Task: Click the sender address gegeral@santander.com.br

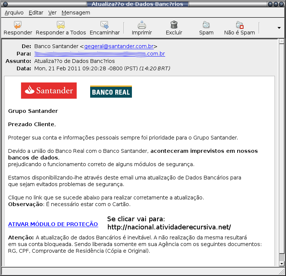Action: pyautogui.click(x=119, y=46)
